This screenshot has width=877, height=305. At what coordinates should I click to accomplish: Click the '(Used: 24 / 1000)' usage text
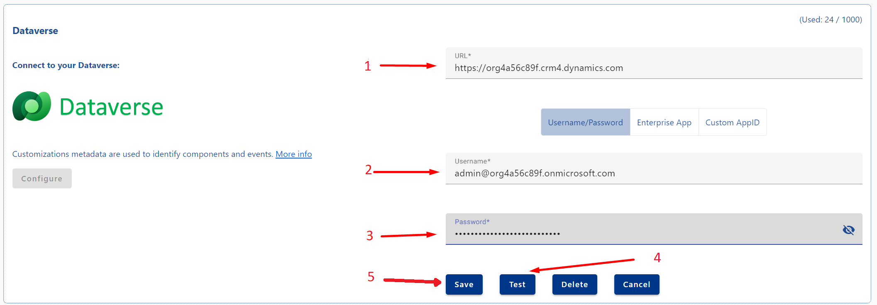pyautogui.click(x=831, y=20)
